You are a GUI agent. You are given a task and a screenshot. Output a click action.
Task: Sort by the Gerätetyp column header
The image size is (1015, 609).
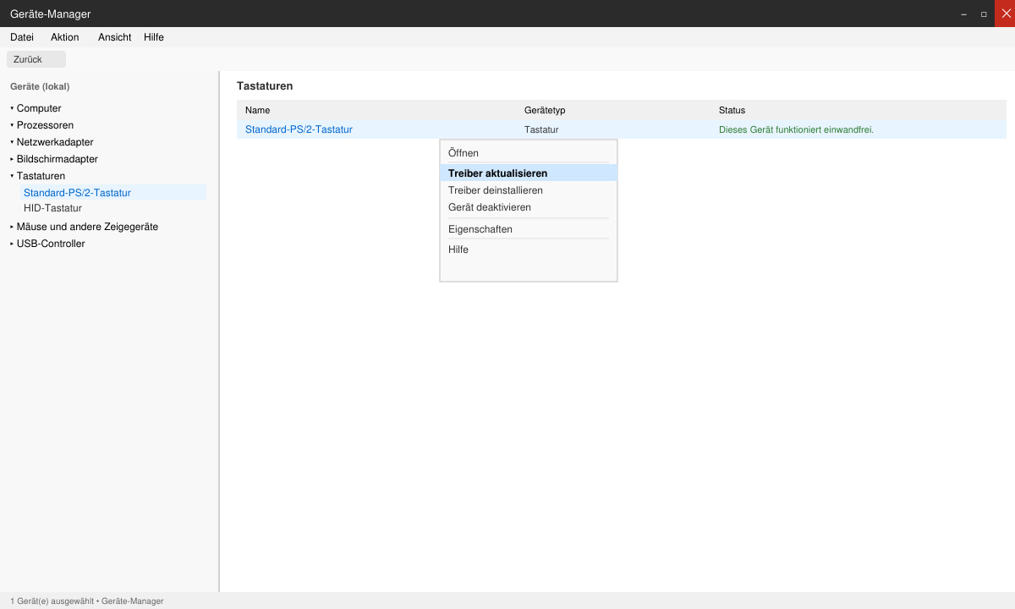pyautogui.click(x=545, y=110)
